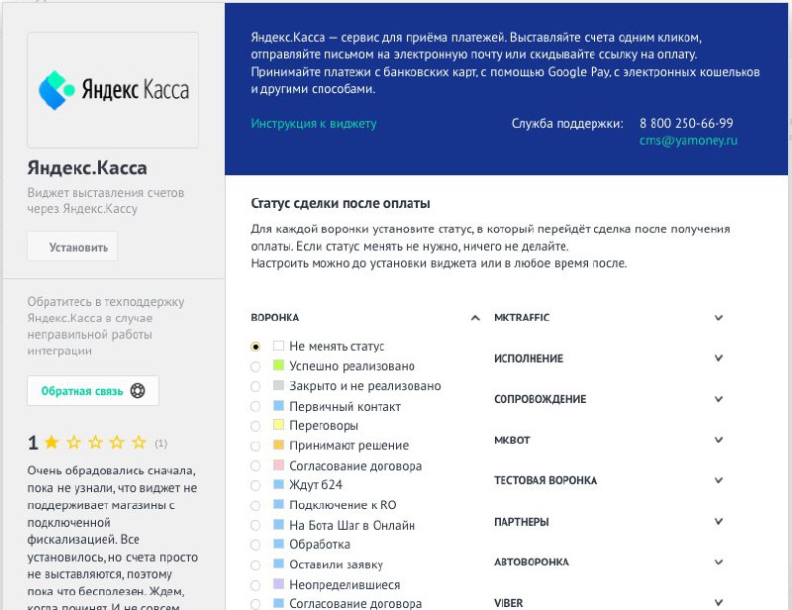Click the fourth rating star
Screen dimensions: 792x610
tap(117, 443)
